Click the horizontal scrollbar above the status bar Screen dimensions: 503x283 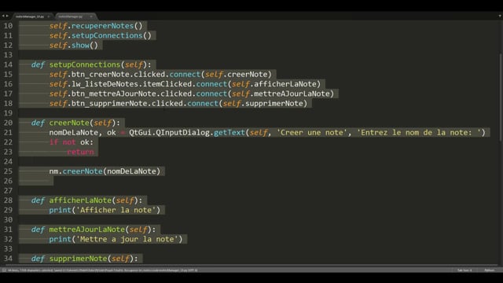point(251,266)
